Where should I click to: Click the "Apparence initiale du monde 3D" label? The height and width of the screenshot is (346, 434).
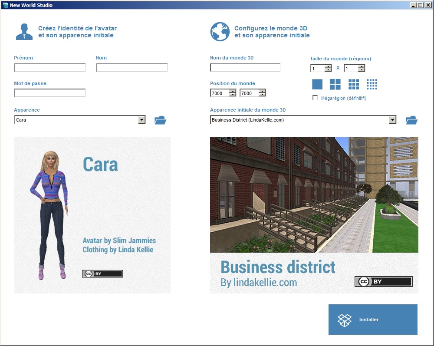[x=248, y=110]
